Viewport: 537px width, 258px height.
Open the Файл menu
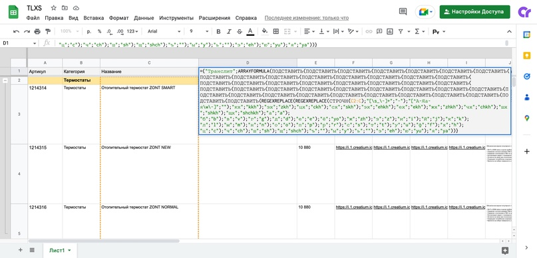tap(33, 18)
